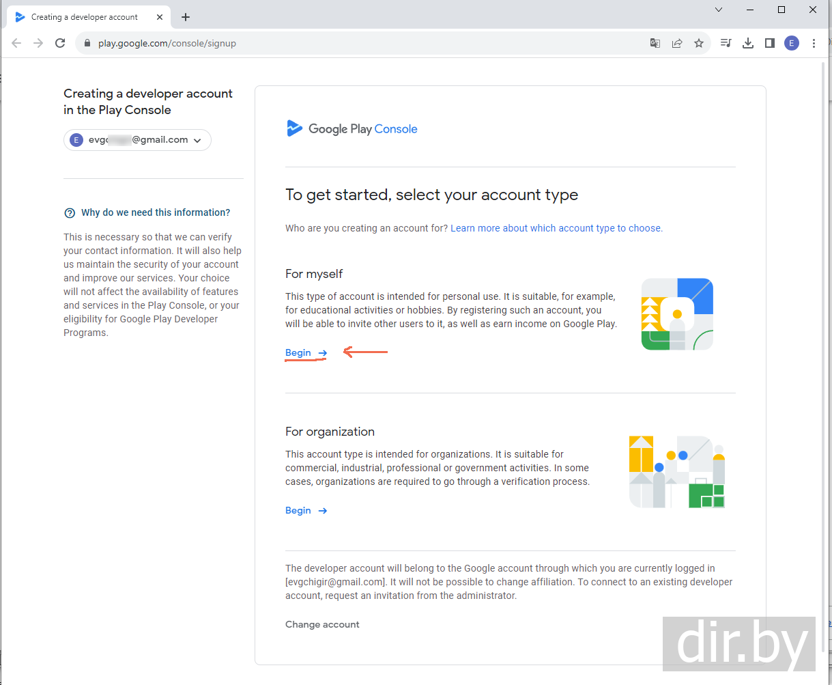Screen dimensions: 832x685
Task: Close the Creating a developer account tab
Action: click(x=160, y=17)
